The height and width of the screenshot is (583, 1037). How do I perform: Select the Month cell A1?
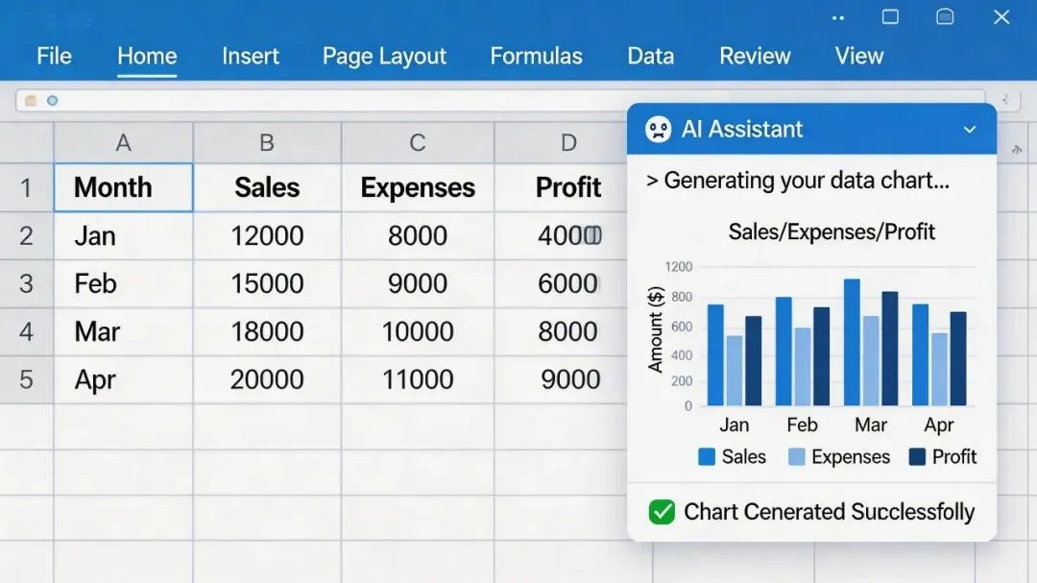coord(123,187)
